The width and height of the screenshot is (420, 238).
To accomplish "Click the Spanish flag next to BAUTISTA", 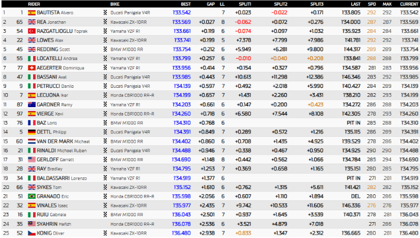I will 32,13.
